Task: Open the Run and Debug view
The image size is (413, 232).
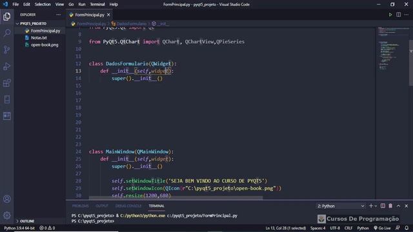Action: tap(7, 66)
